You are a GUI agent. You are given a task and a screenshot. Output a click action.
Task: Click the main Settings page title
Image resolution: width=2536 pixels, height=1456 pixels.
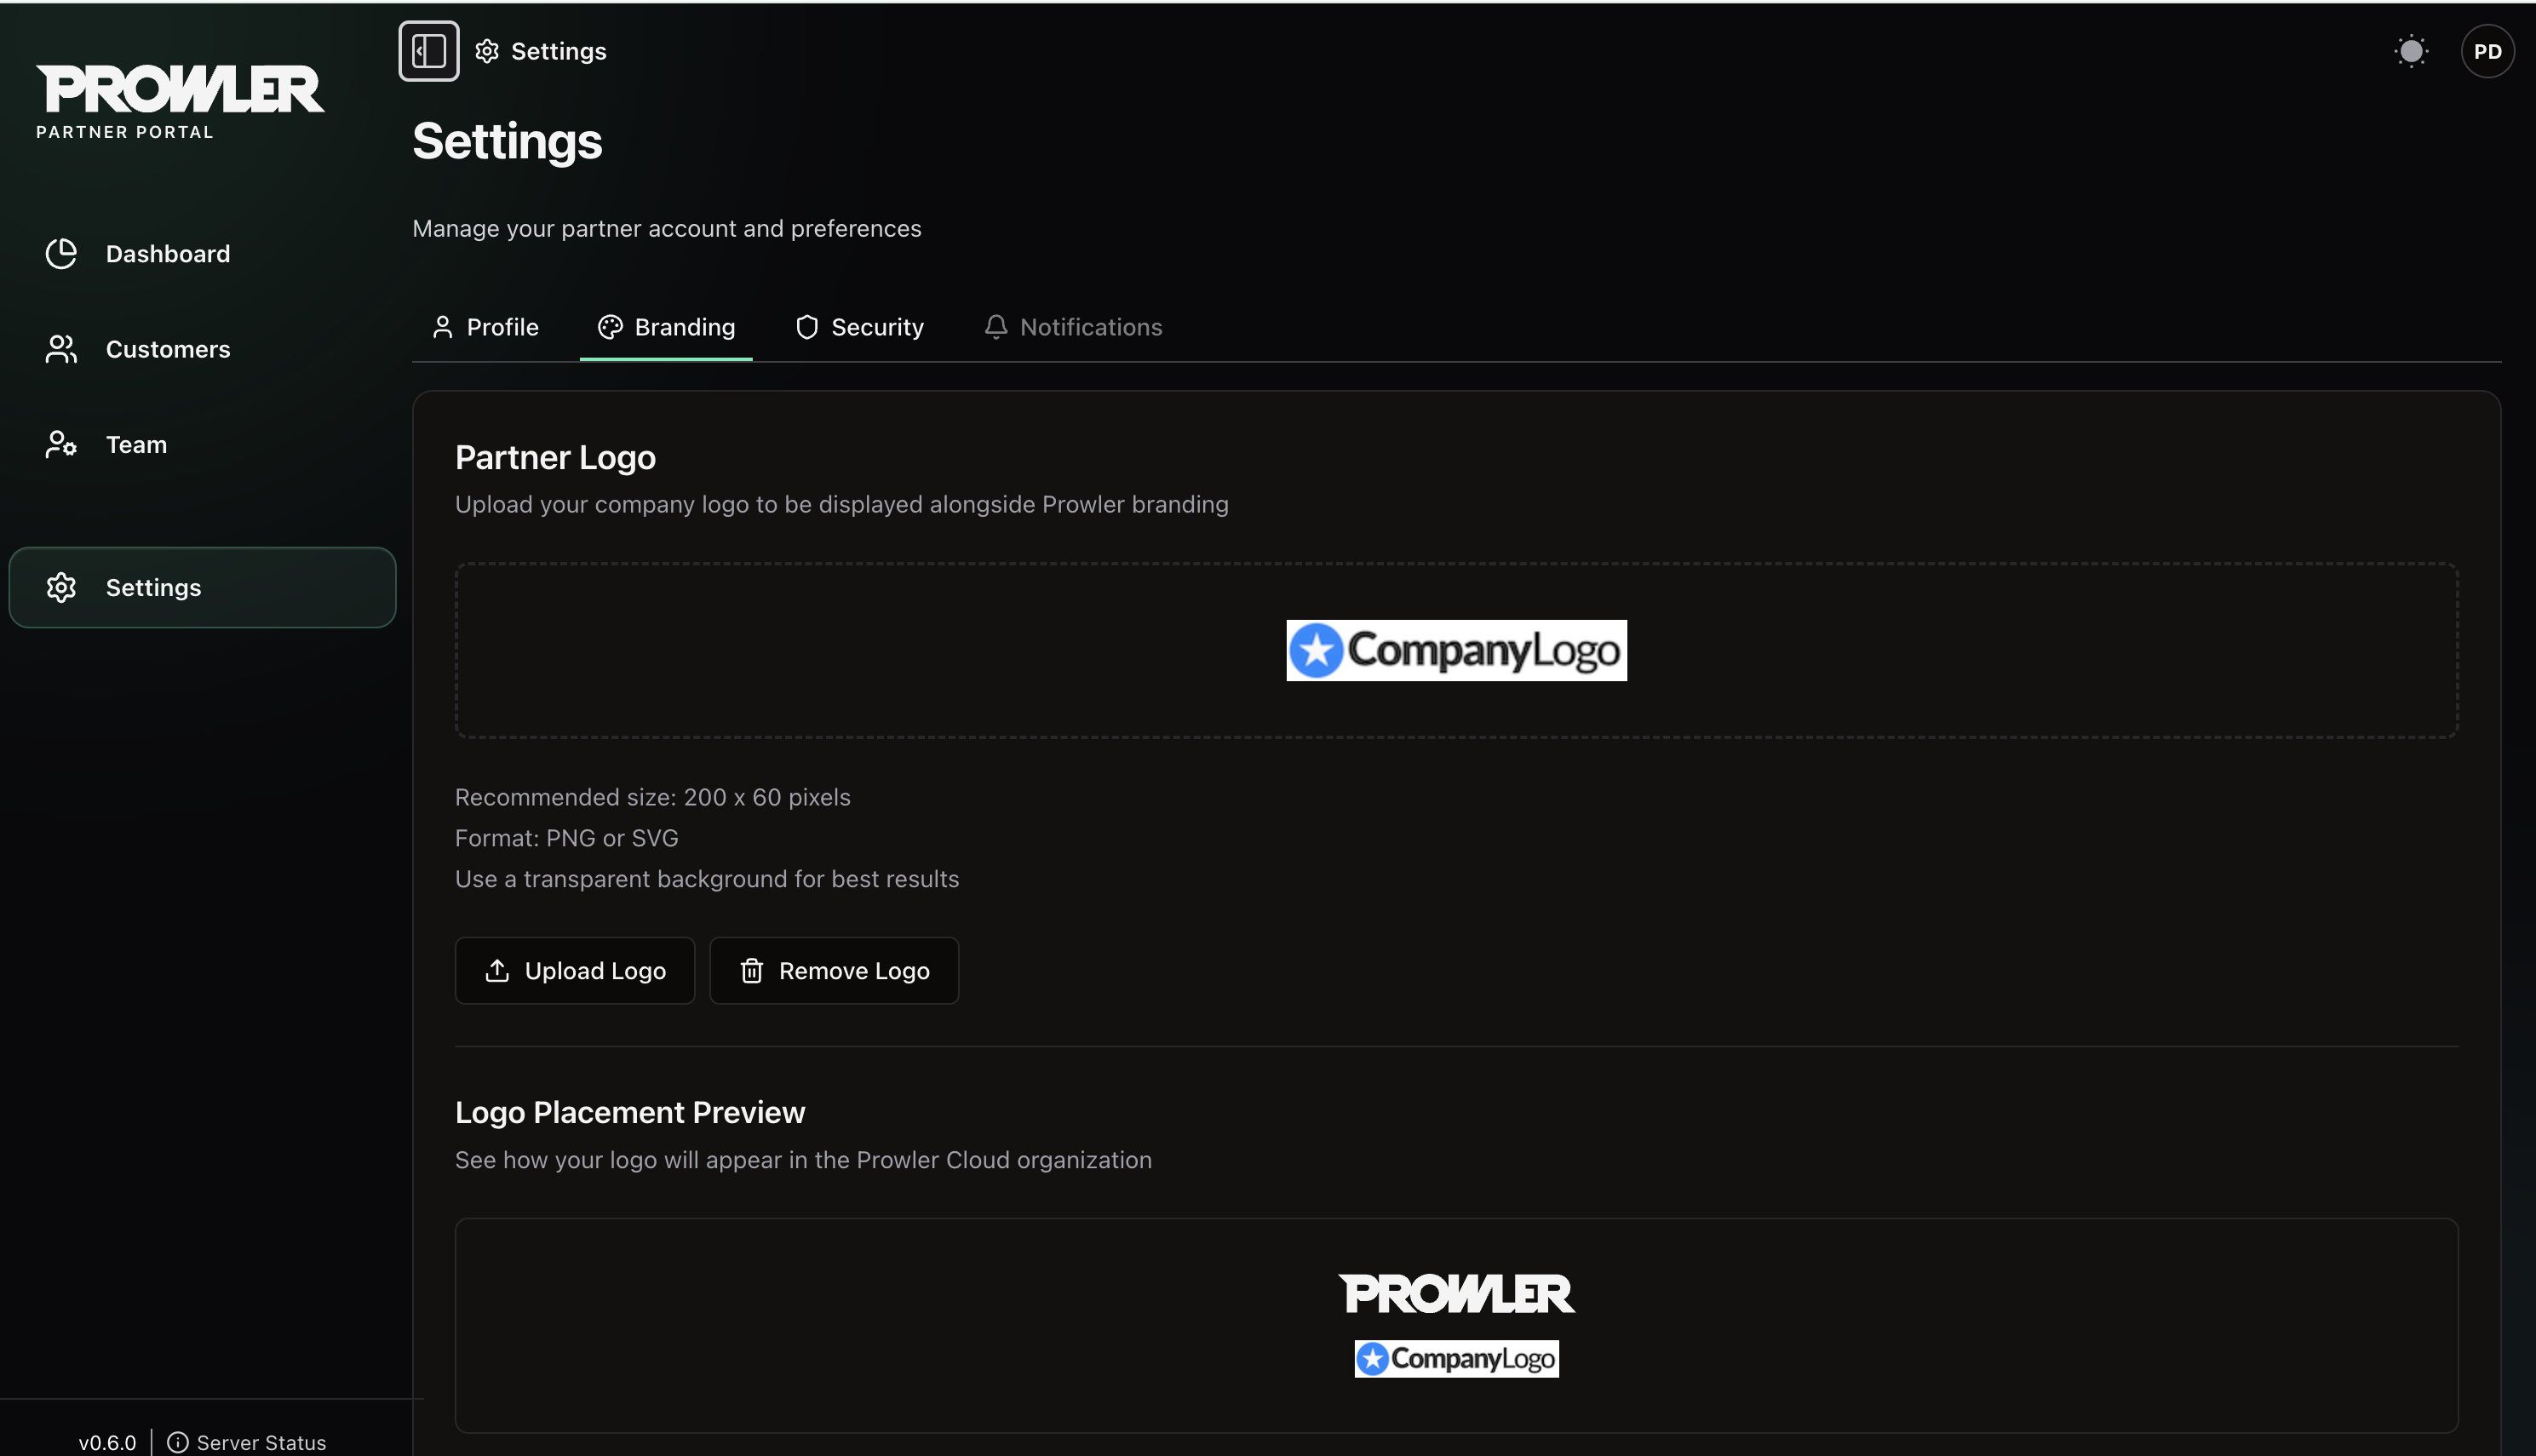[x=507, y=141]
